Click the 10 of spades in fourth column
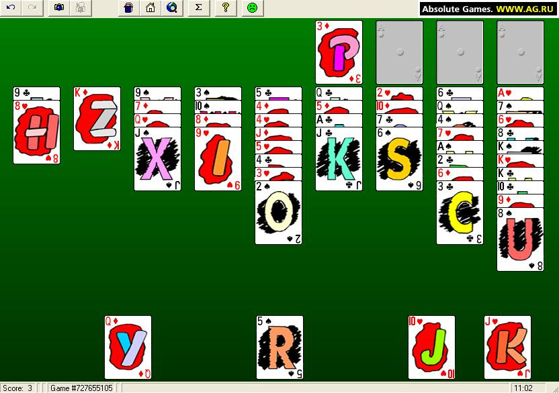The image size is (559, 393). point(218,107)
